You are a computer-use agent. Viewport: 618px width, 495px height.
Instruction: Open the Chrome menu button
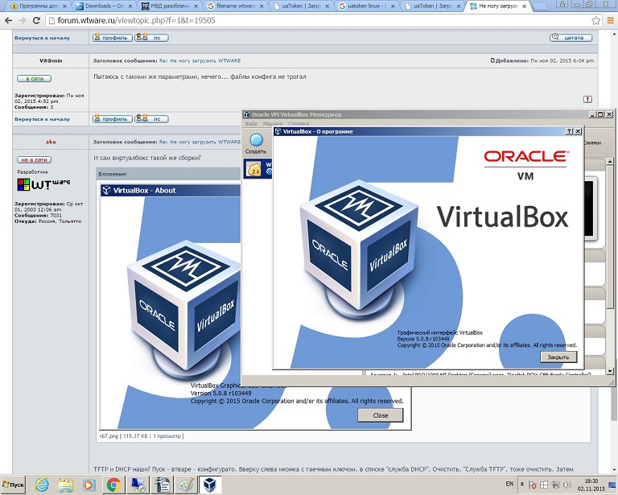pos(608,20)
